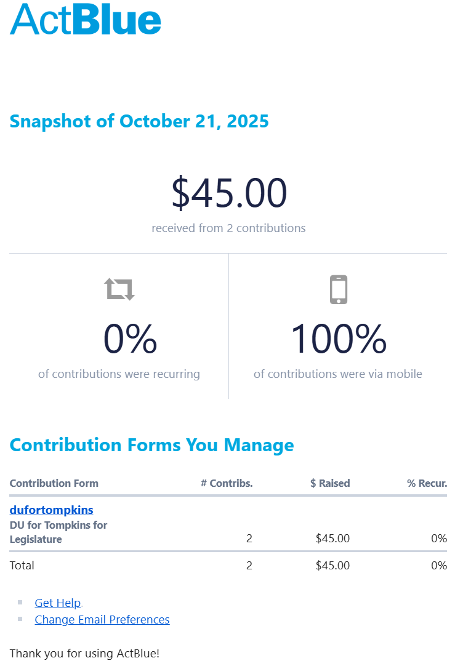The width and height of the screenshot is (455, 666).
Task: Click Contribution Forms You Manage heading
Action: coord(151,444)
